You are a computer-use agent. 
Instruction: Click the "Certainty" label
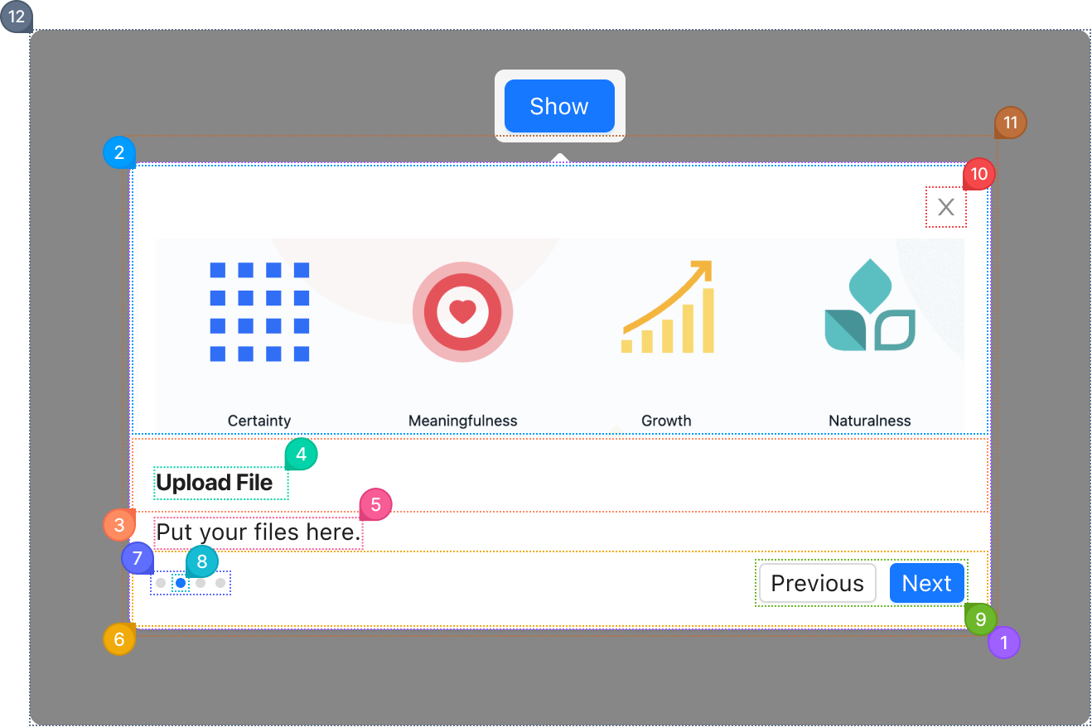click(259, 421)
